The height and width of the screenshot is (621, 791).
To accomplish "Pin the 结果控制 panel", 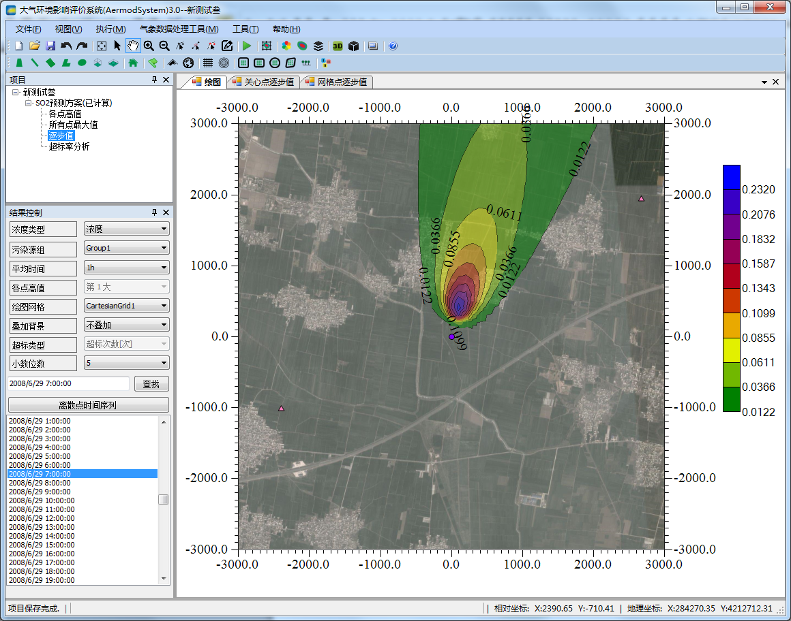I will point(154,212).
